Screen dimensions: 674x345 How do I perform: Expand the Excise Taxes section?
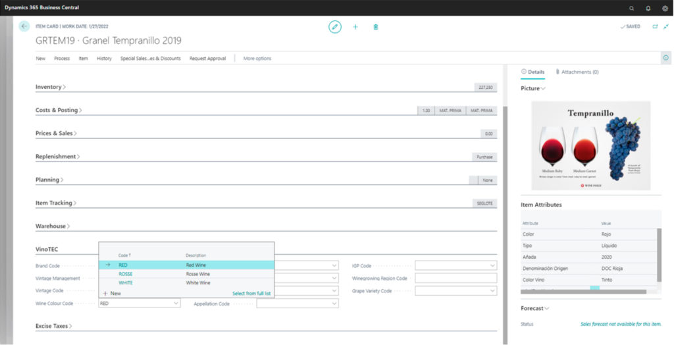tap(54, 326)
